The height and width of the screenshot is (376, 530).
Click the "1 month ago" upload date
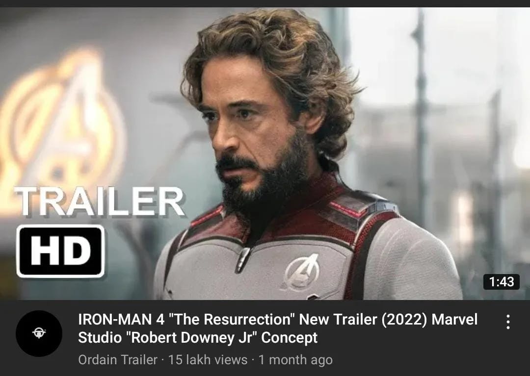click(295, 360)
